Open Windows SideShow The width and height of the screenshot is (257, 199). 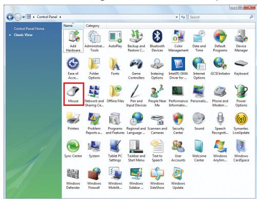click(157, 178)
